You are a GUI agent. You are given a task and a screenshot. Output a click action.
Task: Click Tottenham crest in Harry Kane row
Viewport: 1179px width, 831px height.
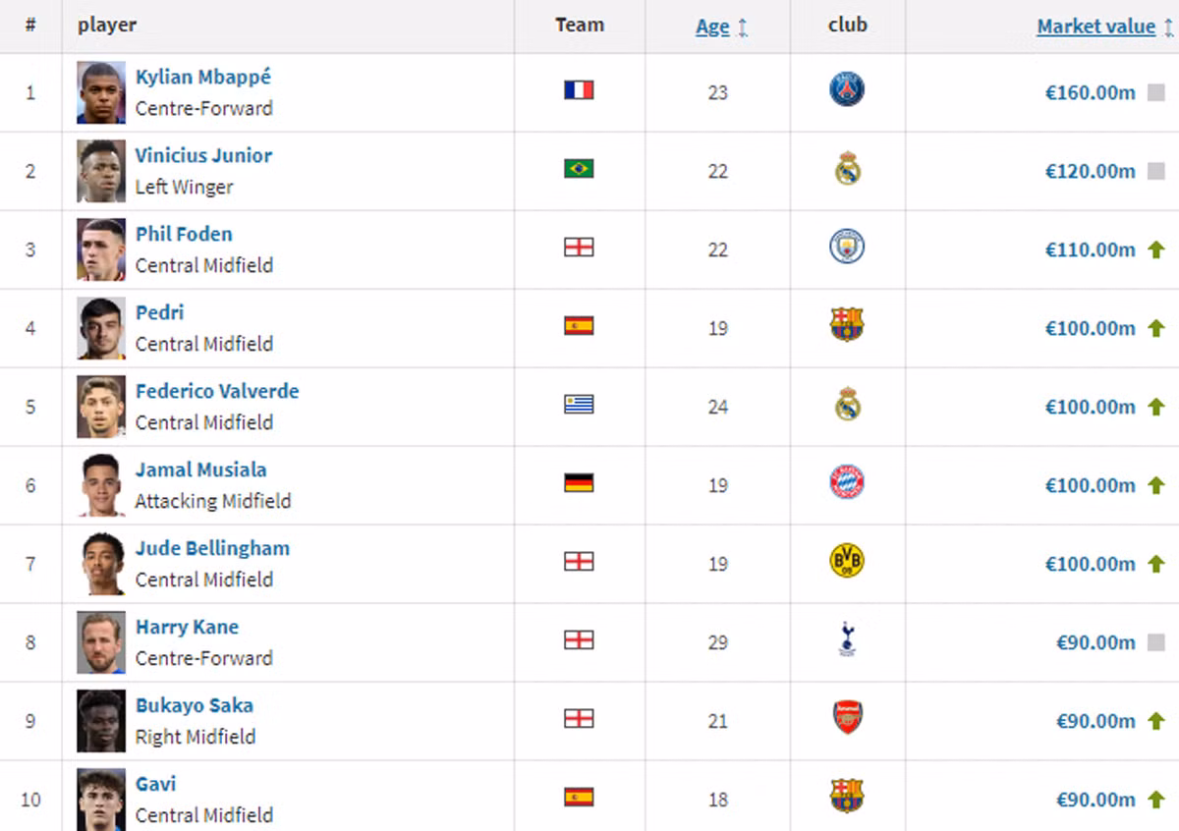(x=847, y=639)
